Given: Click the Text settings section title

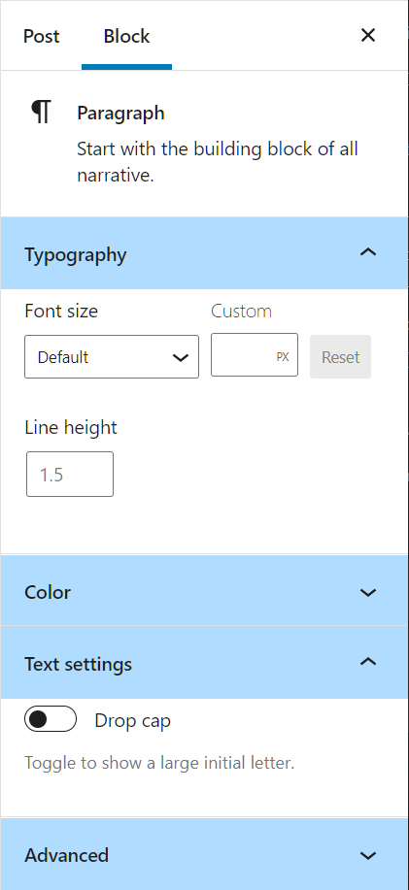Looking at the screenshot, I should click(79, 664).
